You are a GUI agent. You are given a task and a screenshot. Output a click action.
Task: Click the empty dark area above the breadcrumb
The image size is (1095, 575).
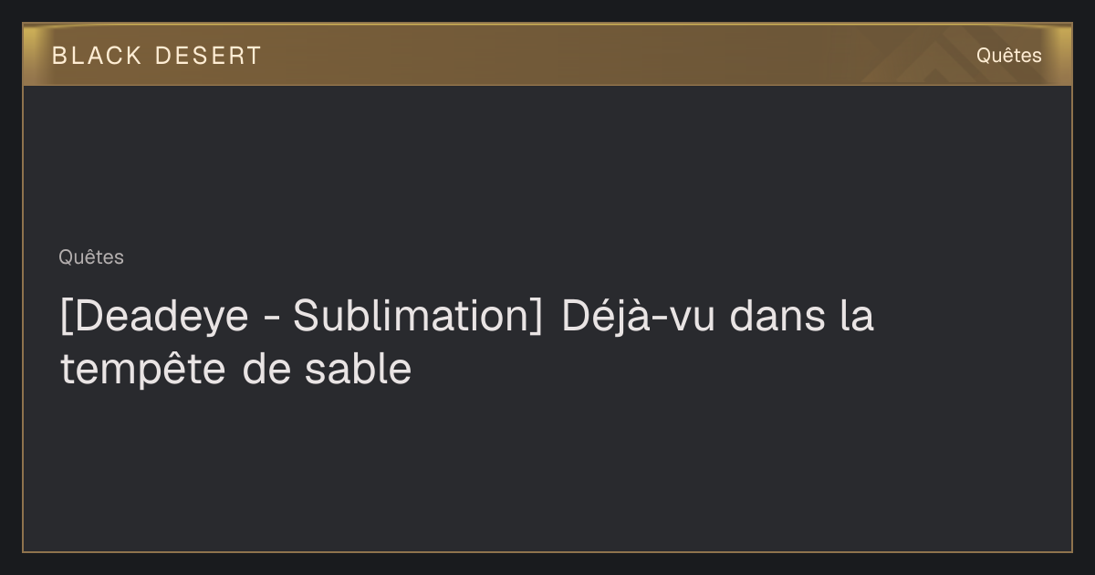click(x=547, y=164)
